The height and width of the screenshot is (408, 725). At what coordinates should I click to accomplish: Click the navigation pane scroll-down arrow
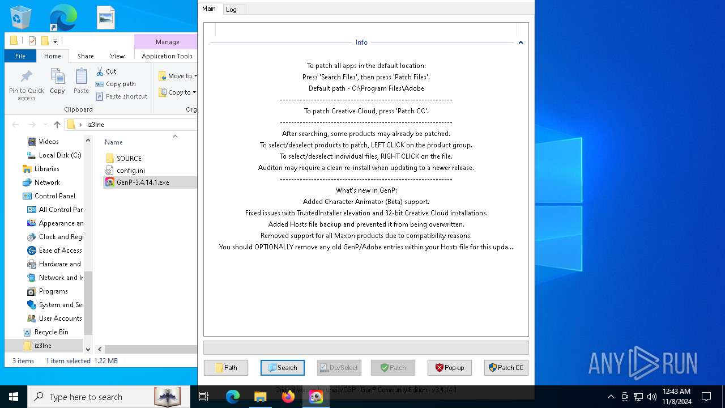pyautogui.click(x=88, y=350)
